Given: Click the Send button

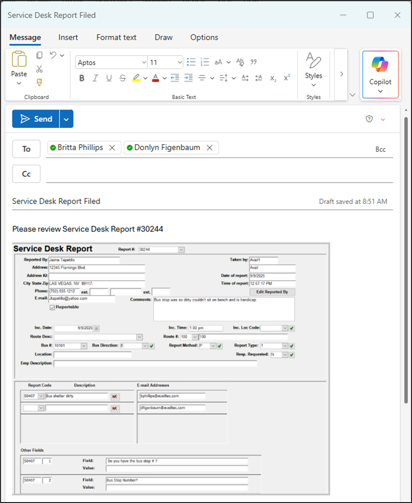Looking at the screenshot, I should pyautogui.click(x=36, y=119).
